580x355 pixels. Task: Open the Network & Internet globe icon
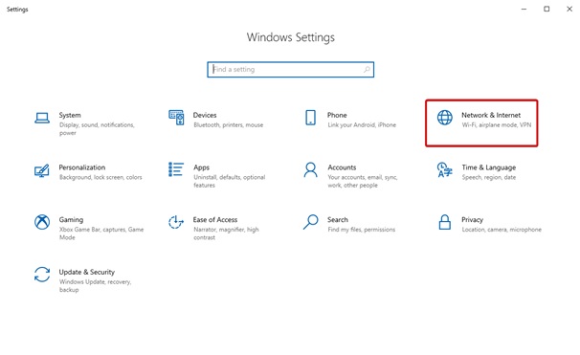[x=445, y=118]
